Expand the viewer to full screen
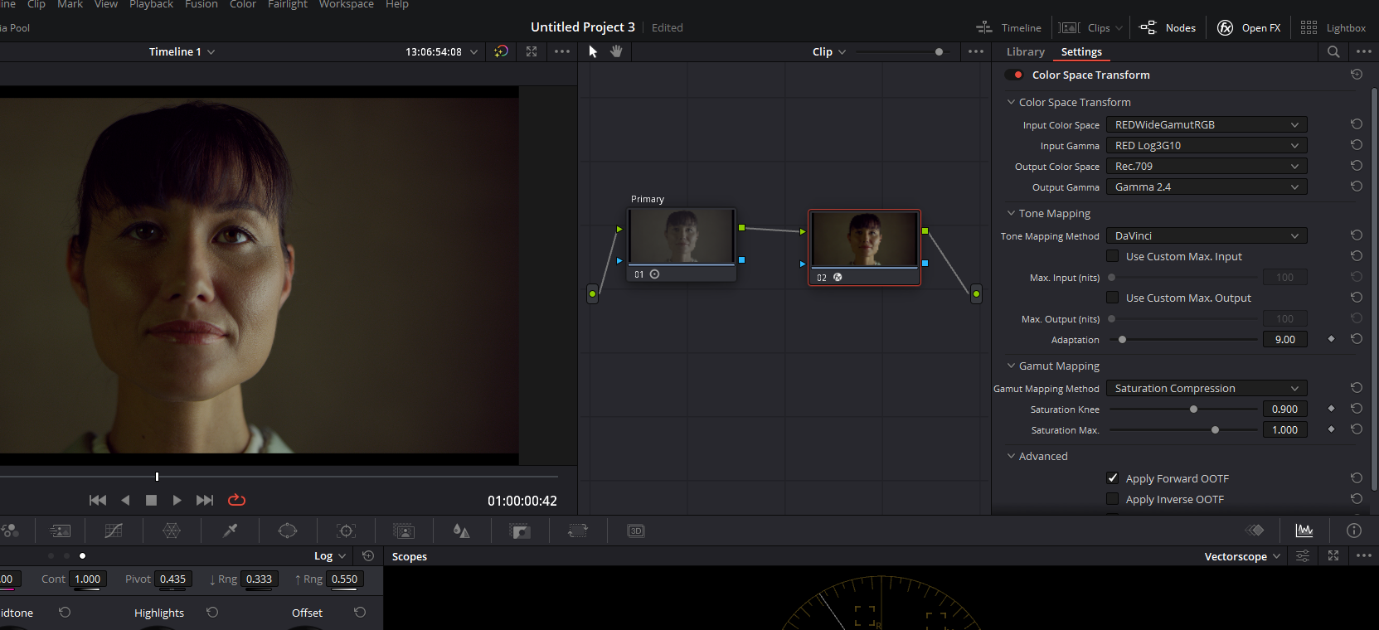 [532, 51]
